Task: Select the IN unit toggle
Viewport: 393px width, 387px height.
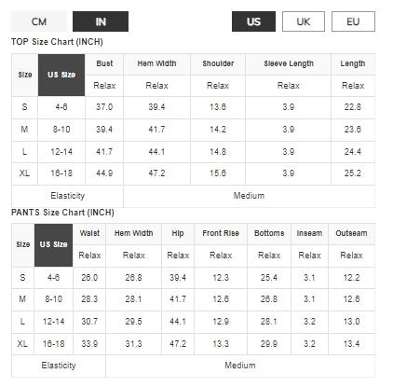Action: (101, 21)
